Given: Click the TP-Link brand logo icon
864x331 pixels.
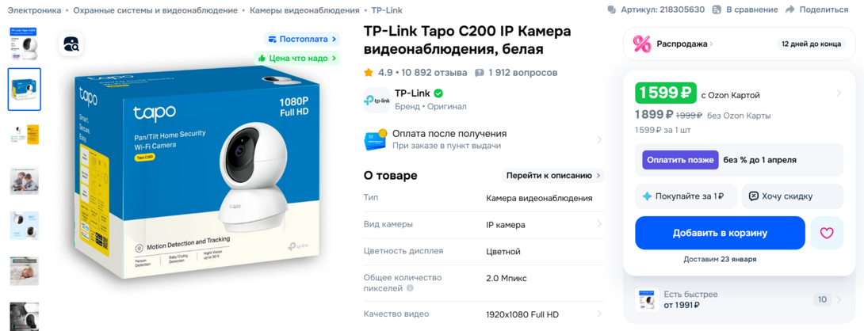Looking at the screenshot, I should (x=377, y=100).
